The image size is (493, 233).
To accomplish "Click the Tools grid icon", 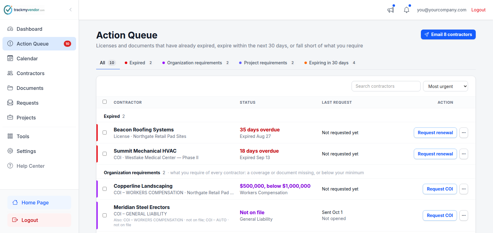I will coord(10,136).
